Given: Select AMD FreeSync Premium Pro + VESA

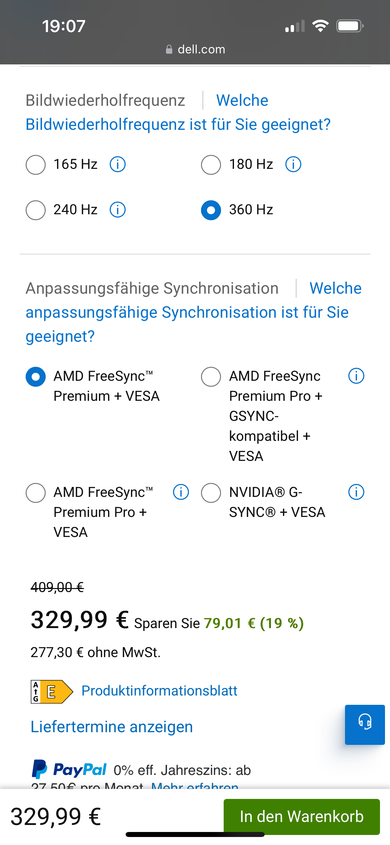Looking at the screenshot, I should pyautogui.click(x=36, y=493).
